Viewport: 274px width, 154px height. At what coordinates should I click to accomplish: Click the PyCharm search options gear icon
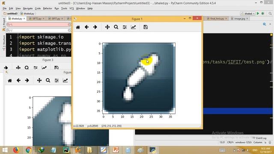(x=265, y=24)
